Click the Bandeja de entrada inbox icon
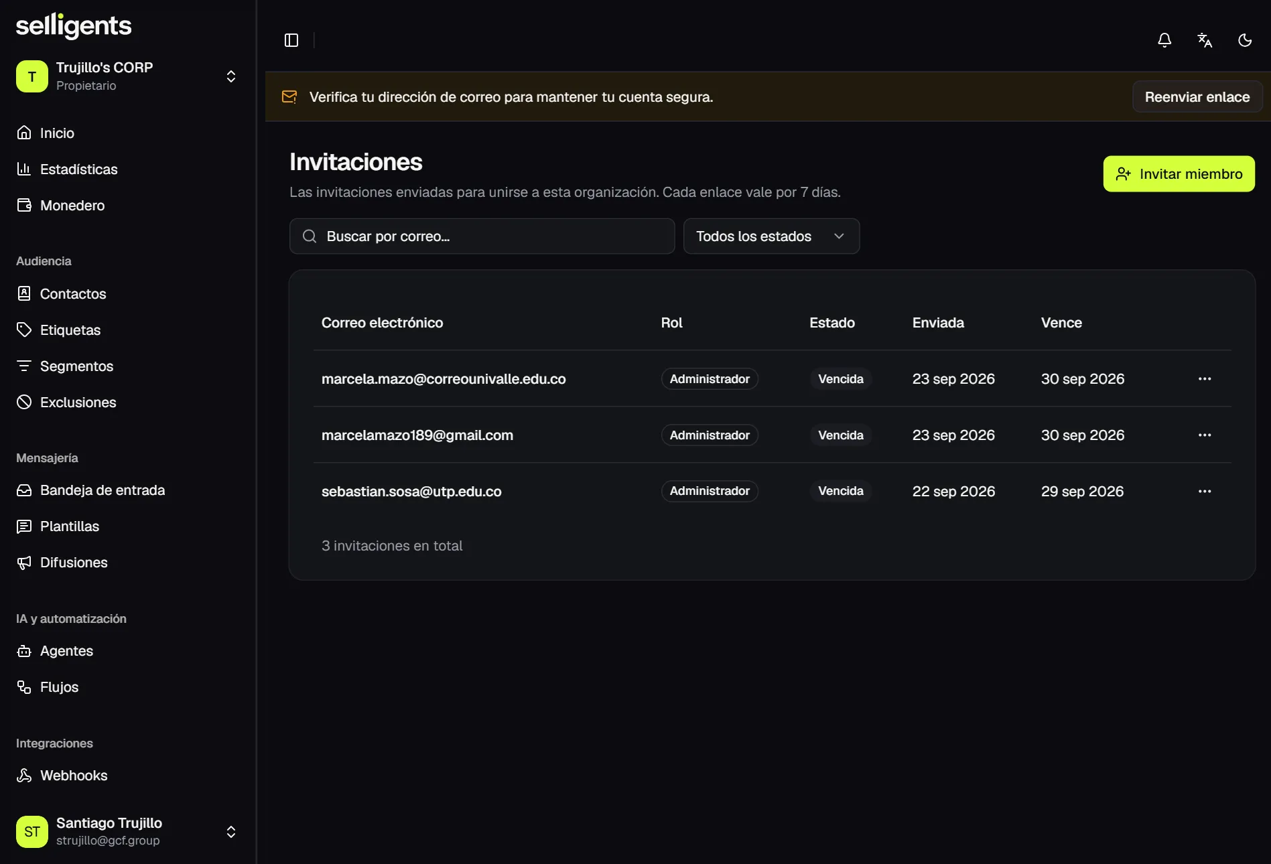Image resolution: width=1271 pixels, height=864 pixels. tap(24, 490)
